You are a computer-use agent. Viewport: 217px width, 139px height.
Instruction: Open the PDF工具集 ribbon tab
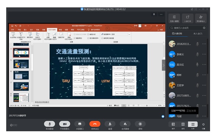(81, 30)
